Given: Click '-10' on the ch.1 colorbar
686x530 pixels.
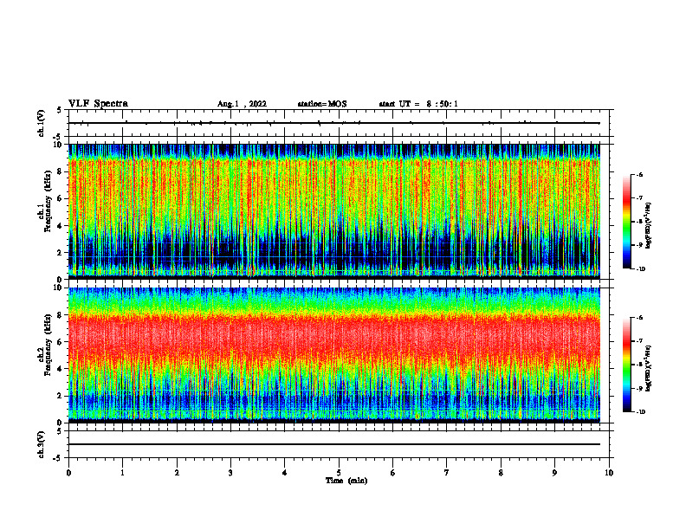Looking at the screenshot, I should [640, 269].
